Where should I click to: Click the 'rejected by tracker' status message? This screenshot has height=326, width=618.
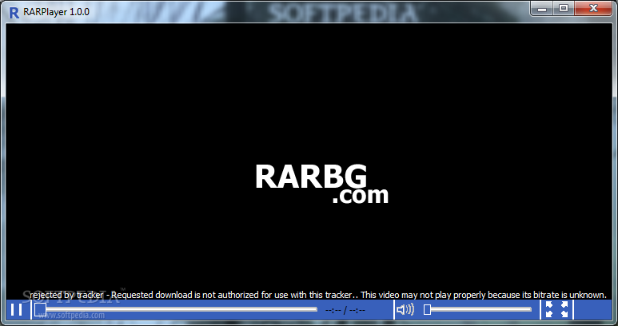(x=318, y=295)
